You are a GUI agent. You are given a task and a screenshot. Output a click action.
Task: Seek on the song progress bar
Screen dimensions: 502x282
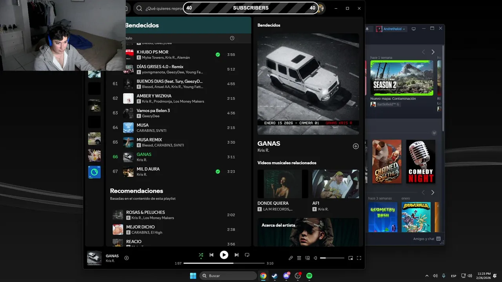(x=224, y=263)
